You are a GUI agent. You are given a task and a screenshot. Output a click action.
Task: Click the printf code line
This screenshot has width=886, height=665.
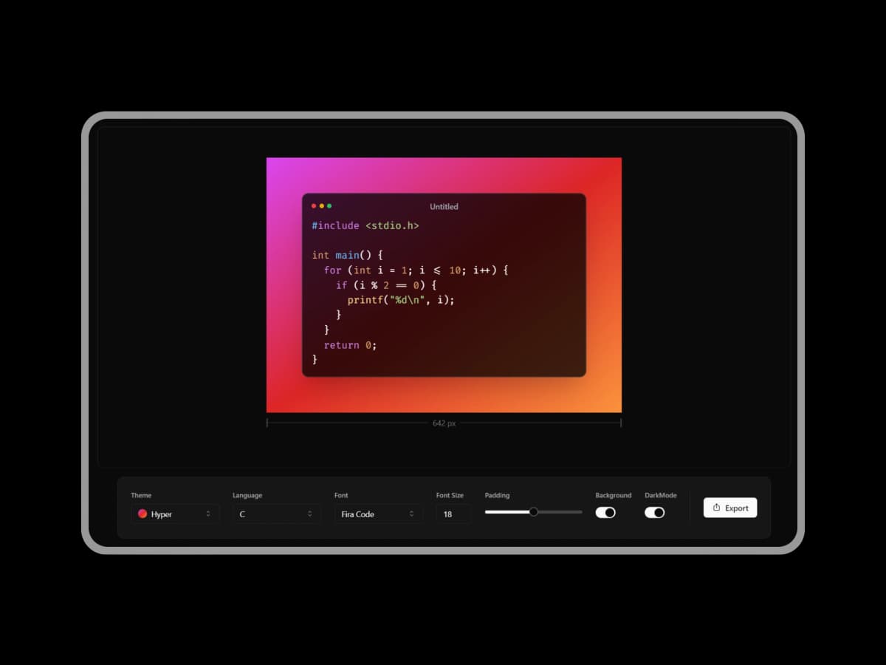point(401,300)
